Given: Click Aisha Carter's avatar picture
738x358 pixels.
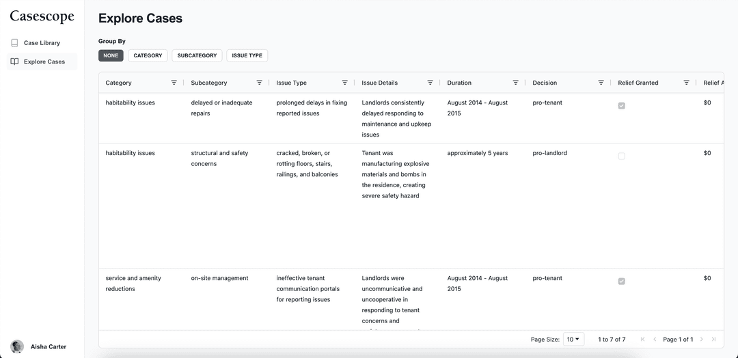Looking at the screenshot, I should click(17, 346).
